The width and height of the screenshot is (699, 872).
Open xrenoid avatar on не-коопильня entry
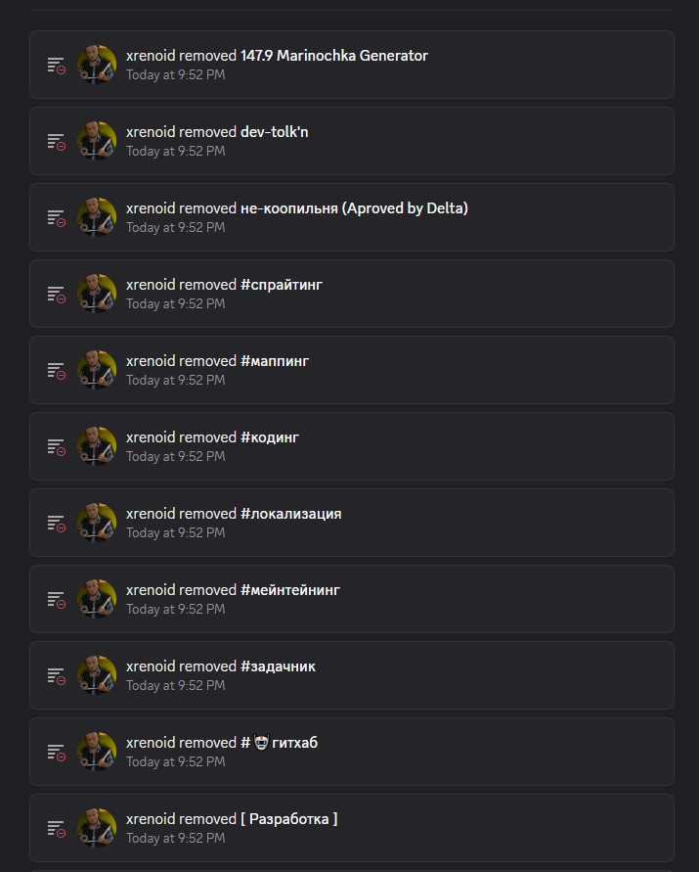tap(97, 217)
